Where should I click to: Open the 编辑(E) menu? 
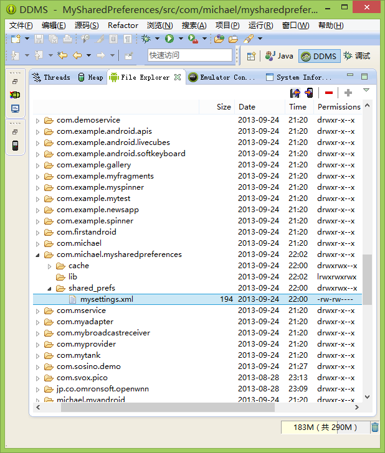click(54, 26)
